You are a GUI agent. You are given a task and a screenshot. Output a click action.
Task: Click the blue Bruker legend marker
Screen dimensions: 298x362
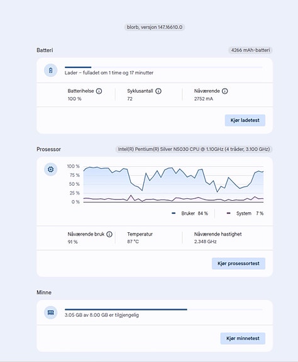(174, 213)
